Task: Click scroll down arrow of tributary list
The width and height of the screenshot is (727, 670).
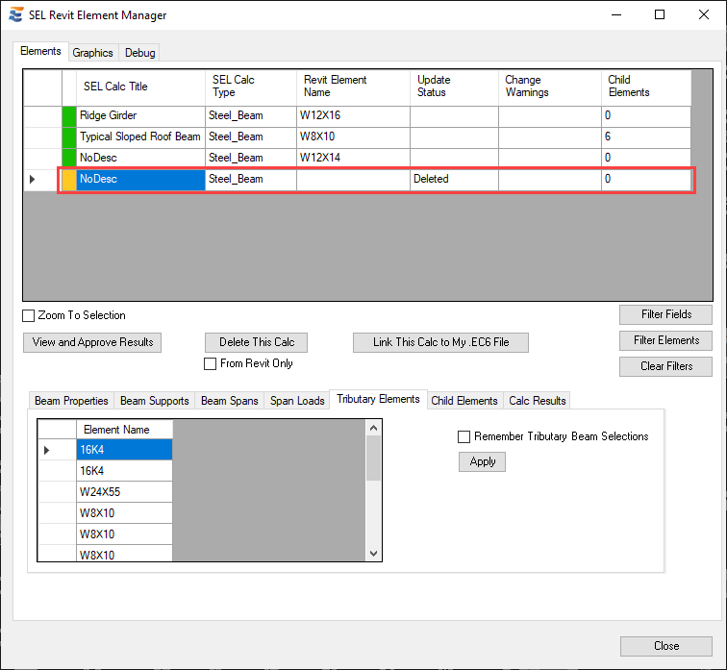Action: (x=374, y=554)
